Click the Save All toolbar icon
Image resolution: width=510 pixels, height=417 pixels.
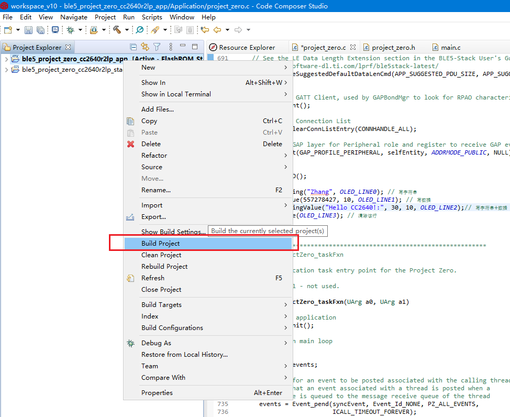40,30
